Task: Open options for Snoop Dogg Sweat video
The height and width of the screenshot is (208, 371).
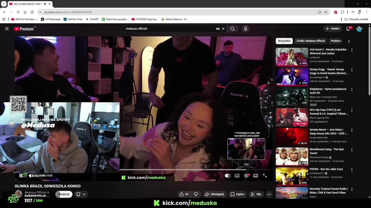Action: pyautogui.click(x=352, y=70)
